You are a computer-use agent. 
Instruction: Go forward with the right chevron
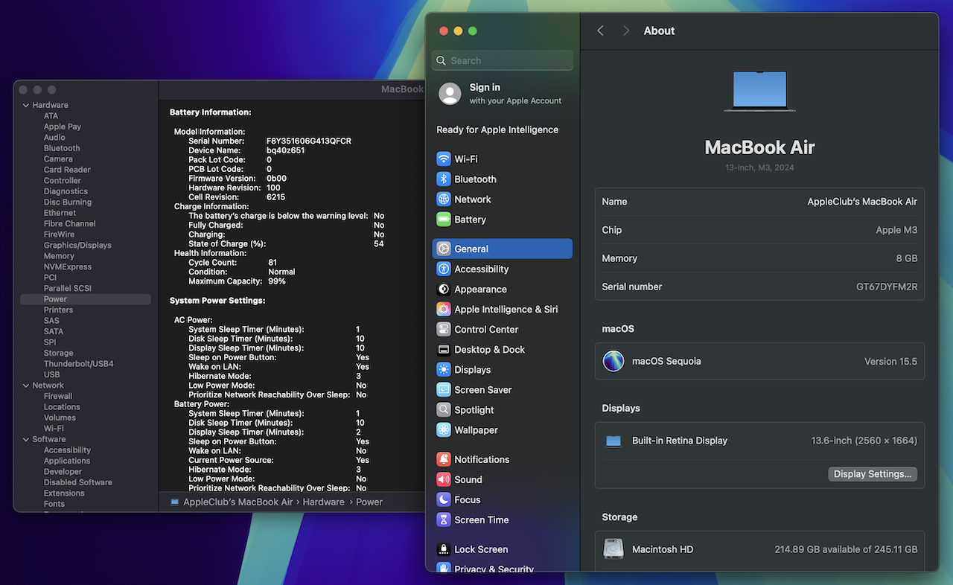[x=626, y=31]
